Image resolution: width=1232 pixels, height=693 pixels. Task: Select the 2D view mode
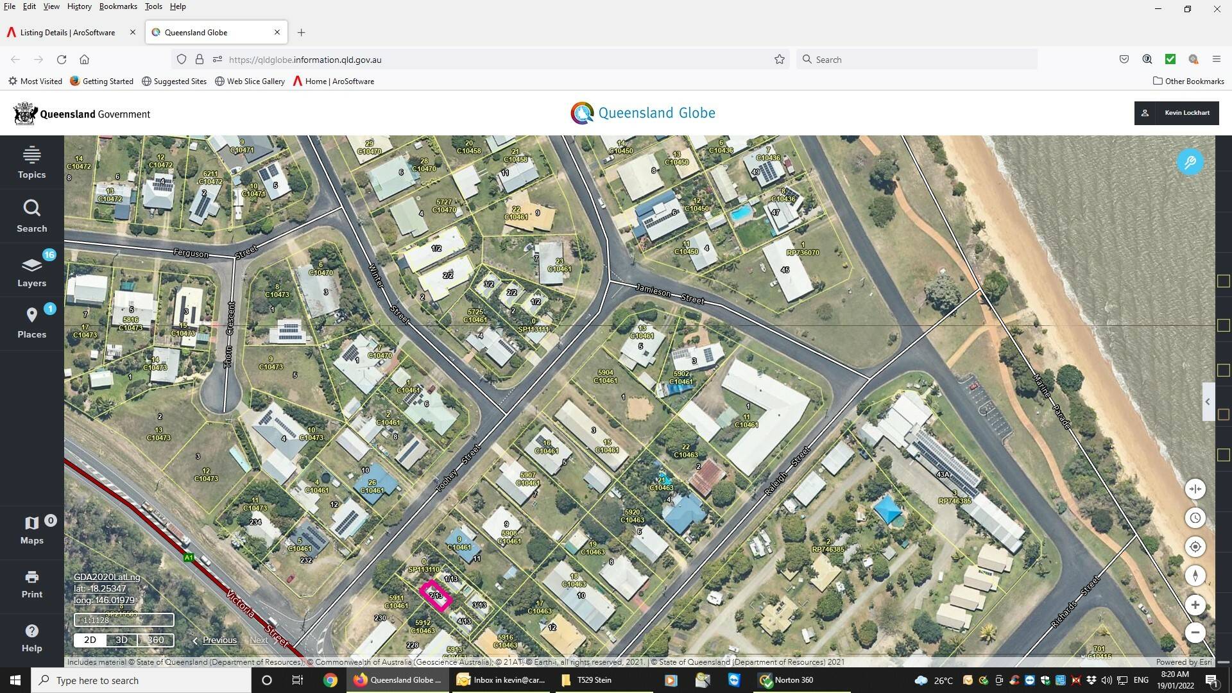coord(90,640)
